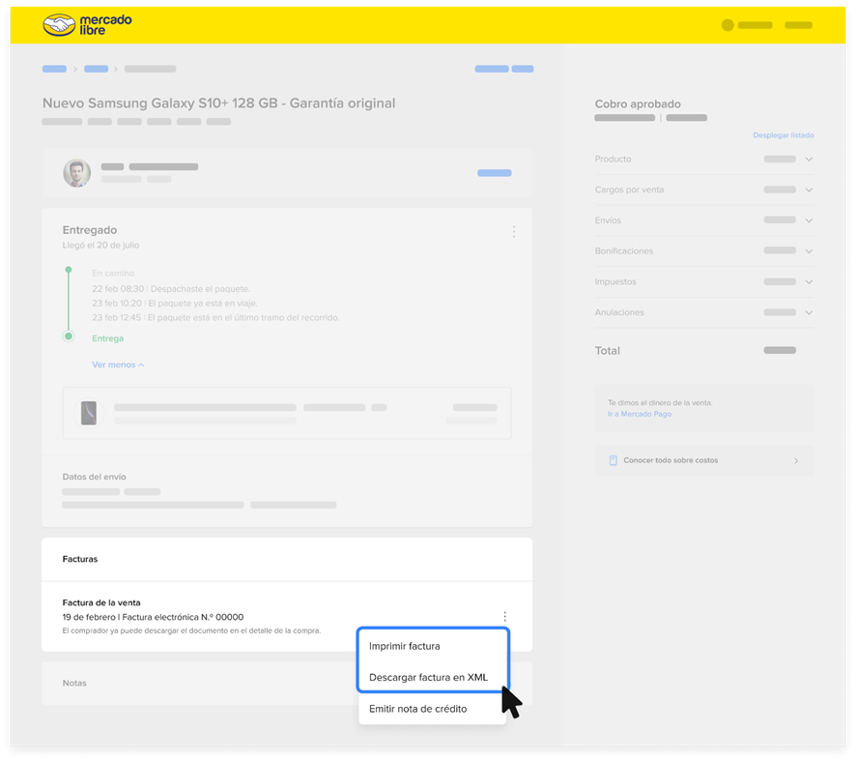Expand the Cargos por venta row
The height and width of the screenshot is (761, 856).
coord(809,190)
